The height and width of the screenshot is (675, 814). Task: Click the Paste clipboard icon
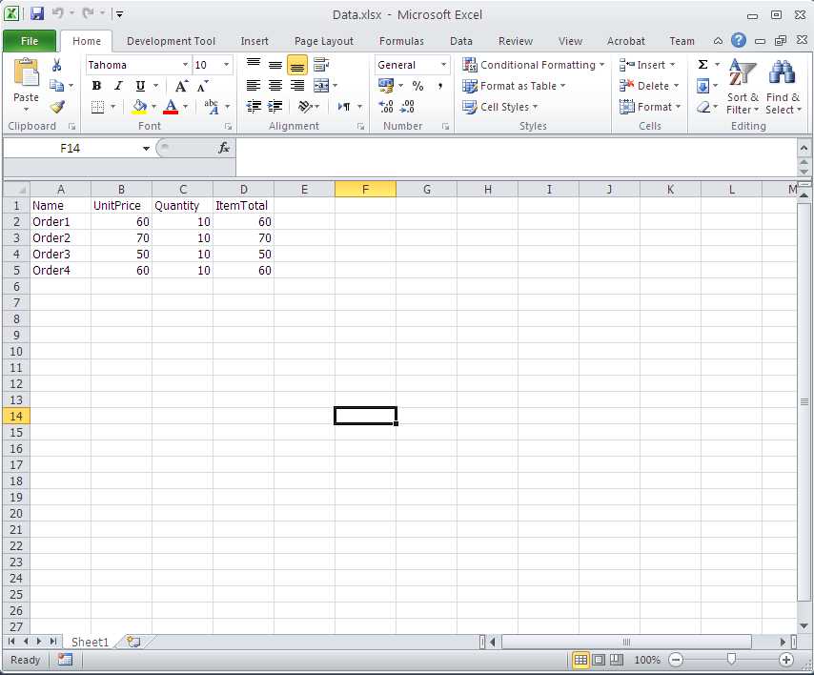(x=26, y=73)
